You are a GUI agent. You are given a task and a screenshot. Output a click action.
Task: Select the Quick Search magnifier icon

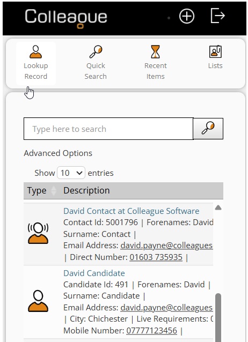(96, 51)
